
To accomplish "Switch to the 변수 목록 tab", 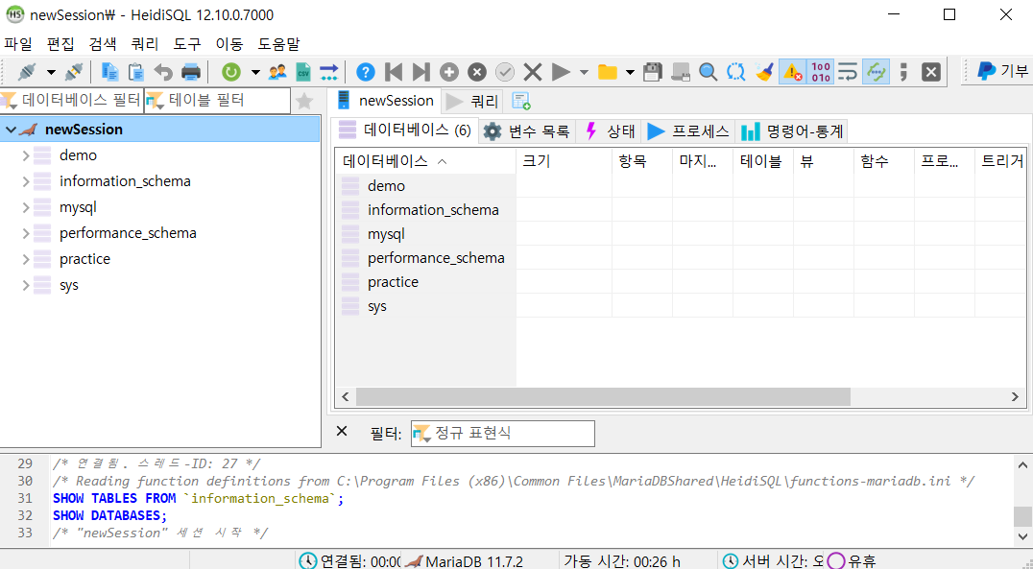I will [x=527, y=131].
